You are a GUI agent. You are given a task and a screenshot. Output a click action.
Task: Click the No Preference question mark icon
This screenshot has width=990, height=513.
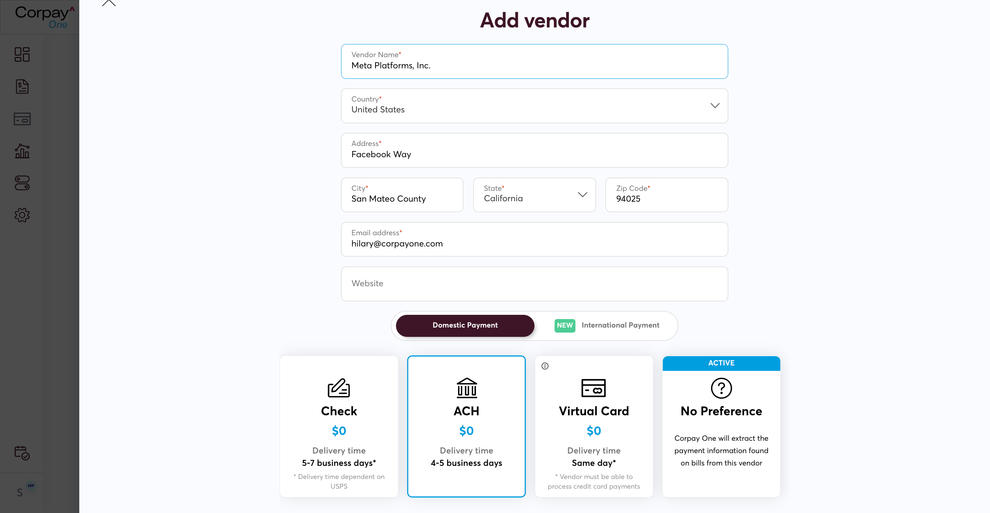point(722,388)
